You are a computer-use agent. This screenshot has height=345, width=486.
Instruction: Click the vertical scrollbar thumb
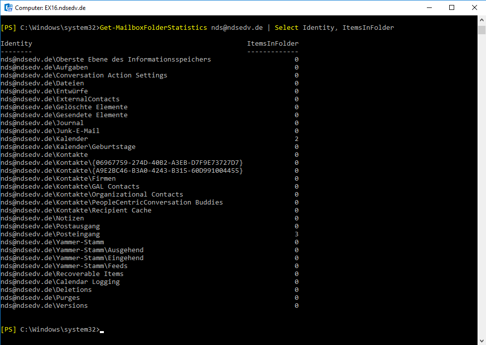[x=481, y=30]
